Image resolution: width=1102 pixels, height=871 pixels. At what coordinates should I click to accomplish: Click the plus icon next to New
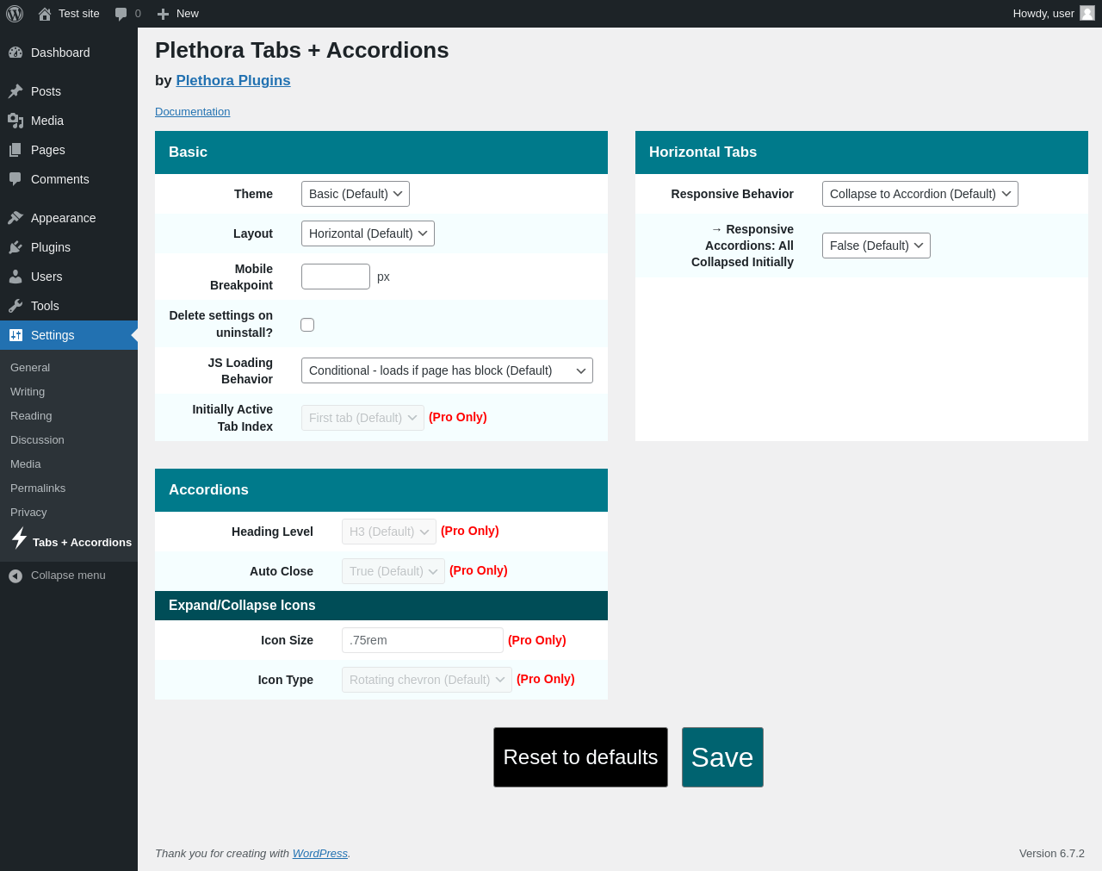click(163, 14)
